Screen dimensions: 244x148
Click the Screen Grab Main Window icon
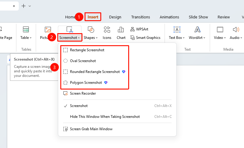[x=65, y=129]
